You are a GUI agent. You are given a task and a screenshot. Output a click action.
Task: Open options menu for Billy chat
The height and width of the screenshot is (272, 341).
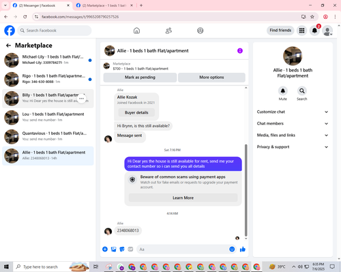point(82,99)
